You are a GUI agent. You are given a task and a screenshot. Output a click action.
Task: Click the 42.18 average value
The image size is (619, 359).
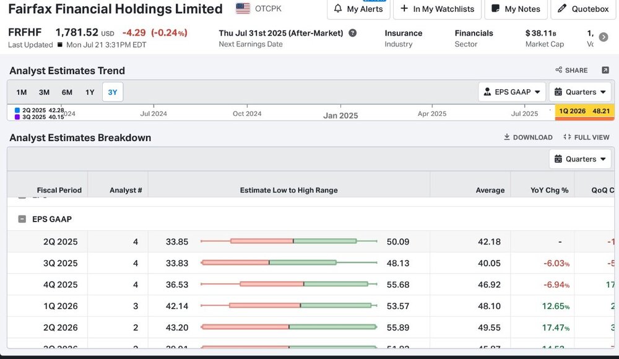click(x=489, y=241)
